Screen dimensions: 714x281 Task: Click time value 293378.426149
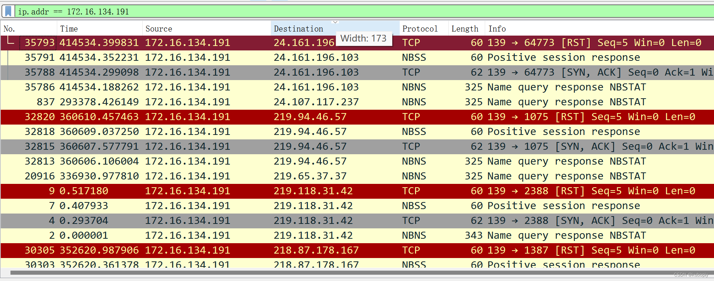pyautogui.click(x=99, y=102)
